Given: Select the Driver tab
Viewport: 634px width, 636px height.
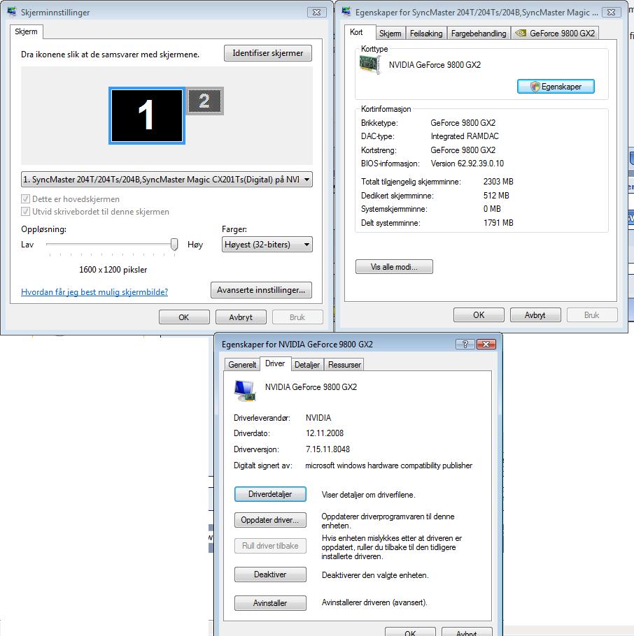Looking at the screenshot, I should click(275, 363).
